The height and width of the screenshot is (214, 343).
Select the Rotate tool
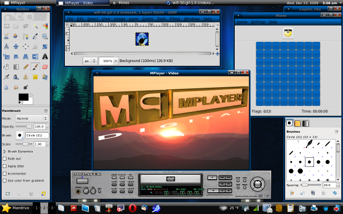(x=45, y=47)
